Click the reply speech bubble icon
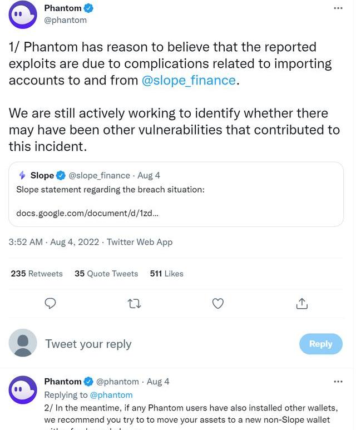 50,303
